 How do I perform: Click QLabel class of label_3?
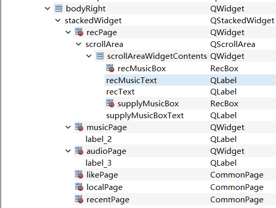pyautogui.click(x=223, y=163)
